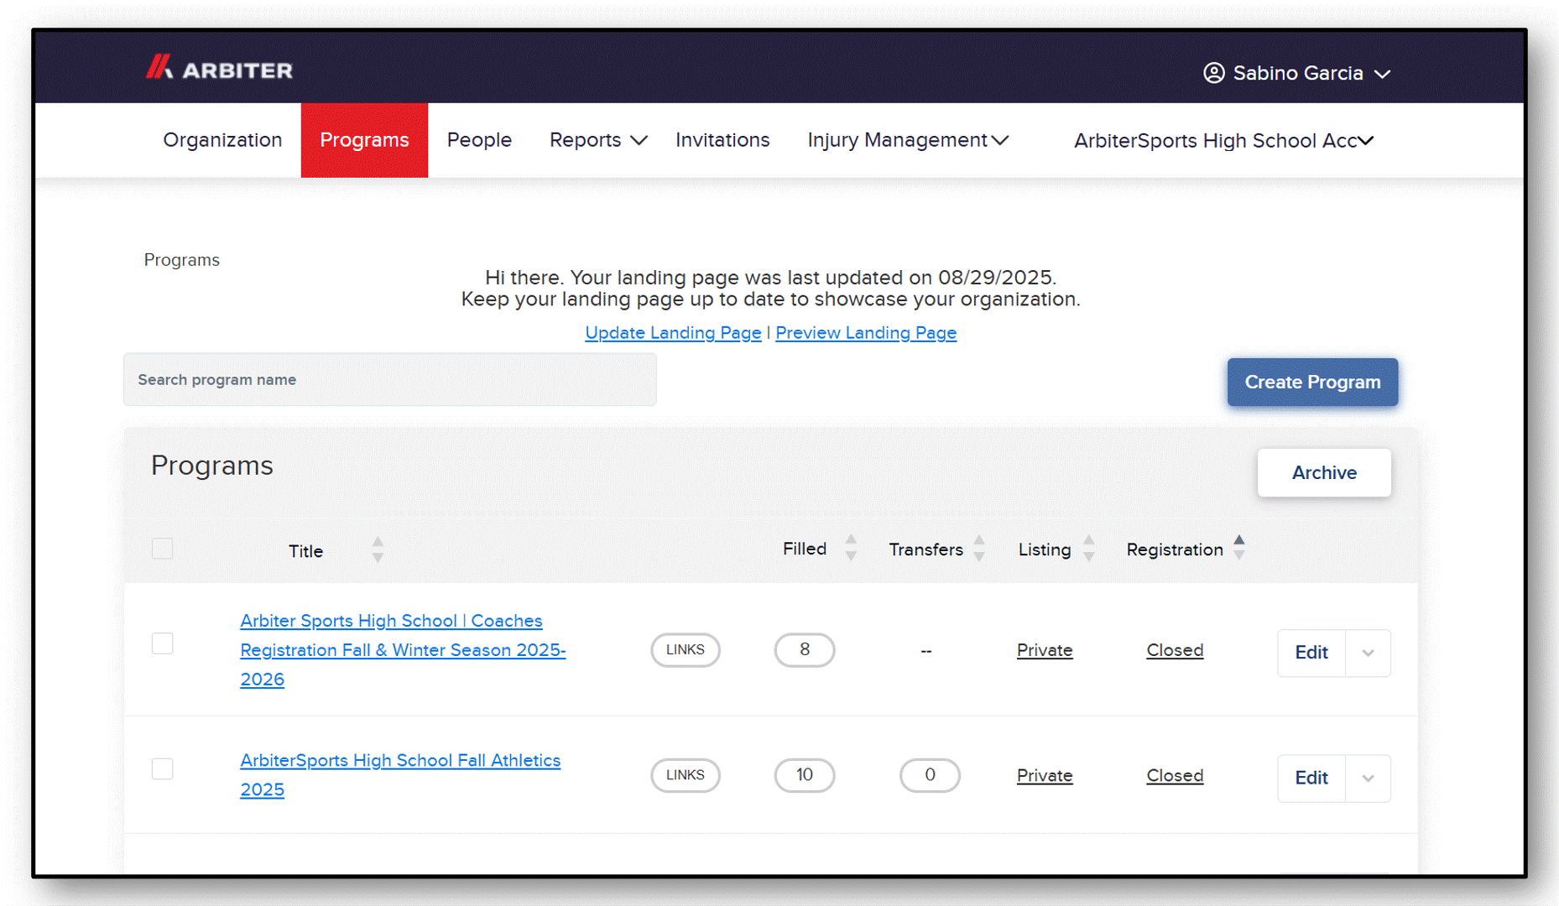
Task: Click the Programs breadcrumb text
Action: 181,260
